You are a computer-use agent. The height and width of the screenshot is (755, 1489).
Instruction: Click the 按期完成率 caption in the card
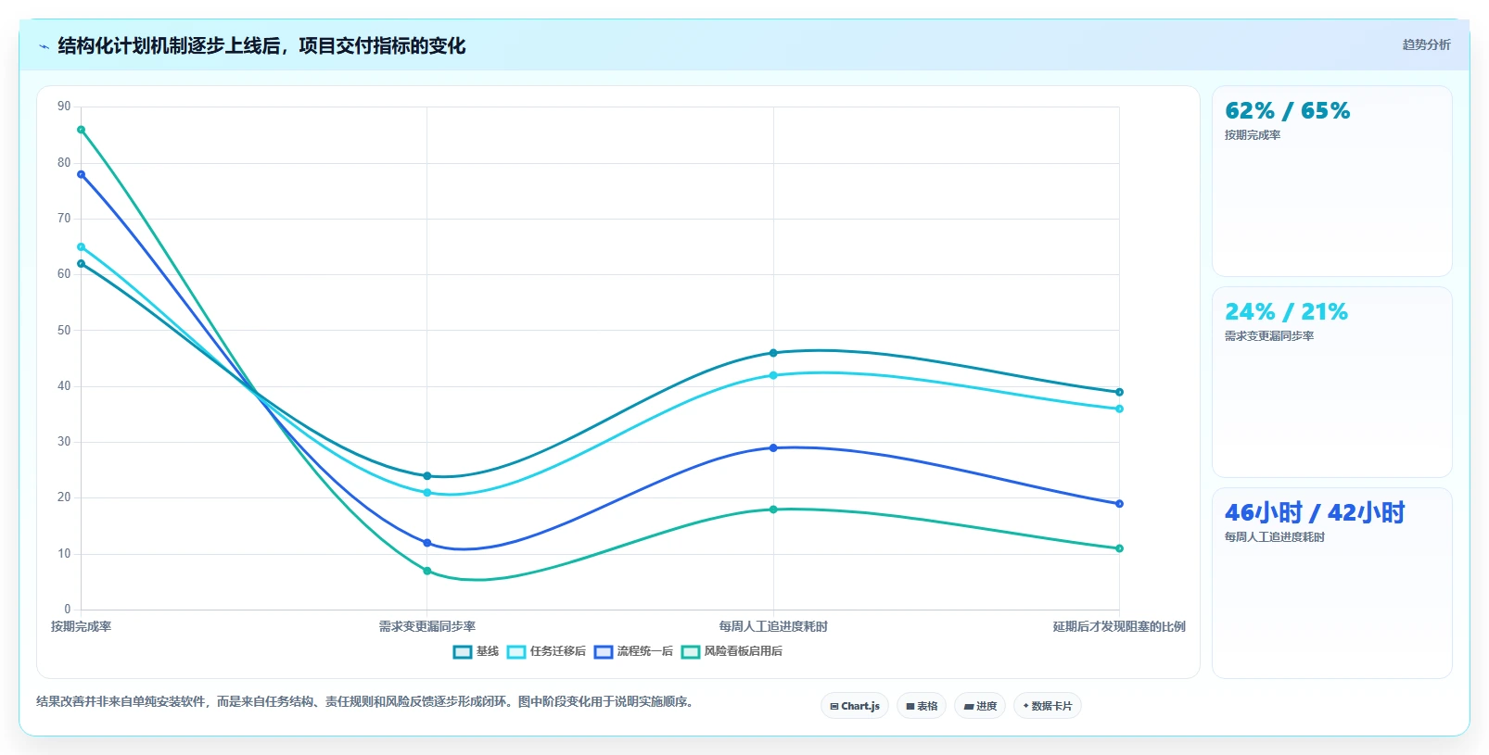tap(1253, 135)
